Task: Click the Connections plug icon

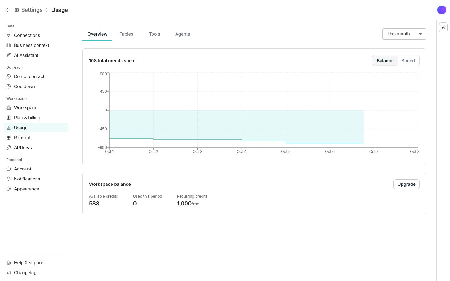Action: pyautogui.click(x=9, y=35)
